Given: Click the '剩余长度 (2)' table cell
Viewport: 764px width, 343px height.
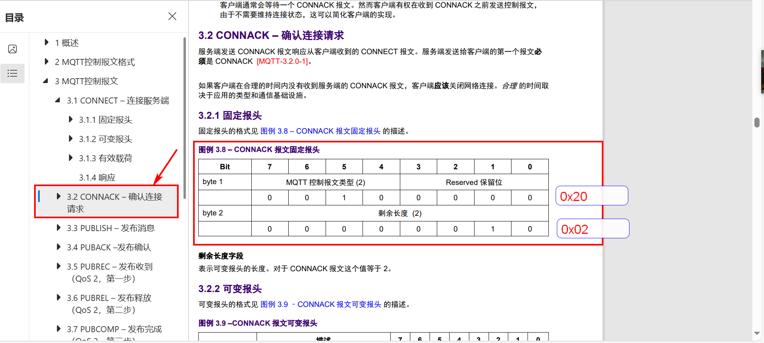Looking at the screenshot, I should click(400, 213).
